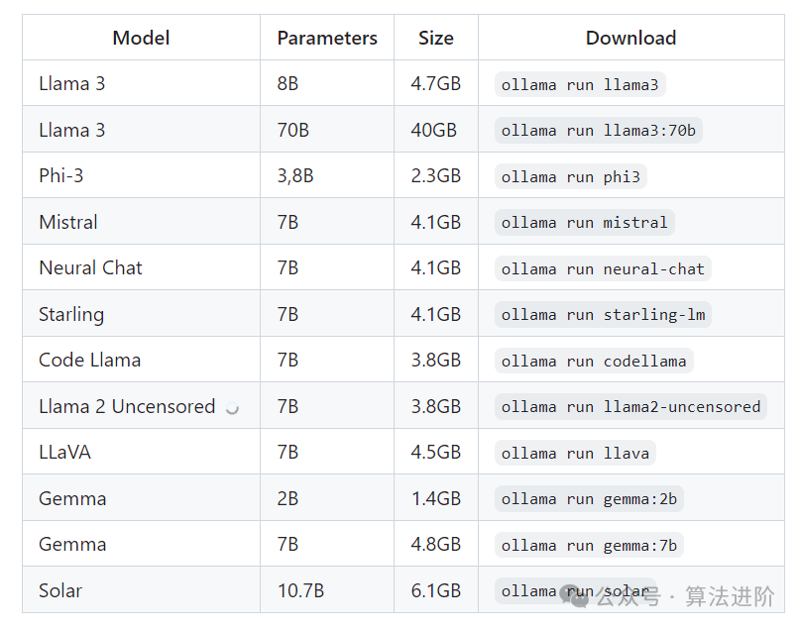The image size is (800, 628).
Task: Select the "ollama run codellama" code snippet
Action: (594, 361)
